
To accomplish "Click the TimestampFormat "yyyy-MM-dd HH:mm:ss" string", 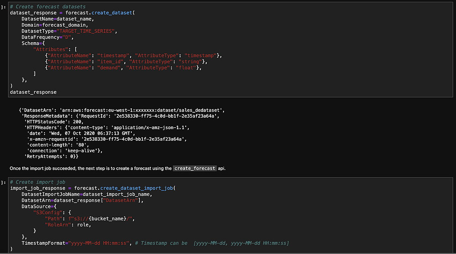I will point(98,243).
